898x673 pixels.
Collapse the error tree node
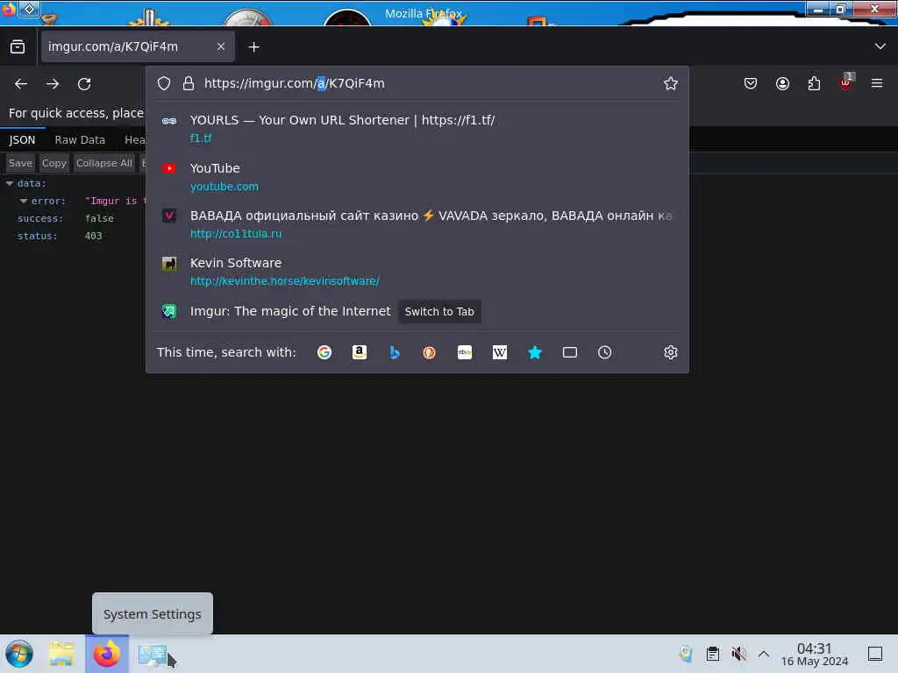(x=24, y=201)
